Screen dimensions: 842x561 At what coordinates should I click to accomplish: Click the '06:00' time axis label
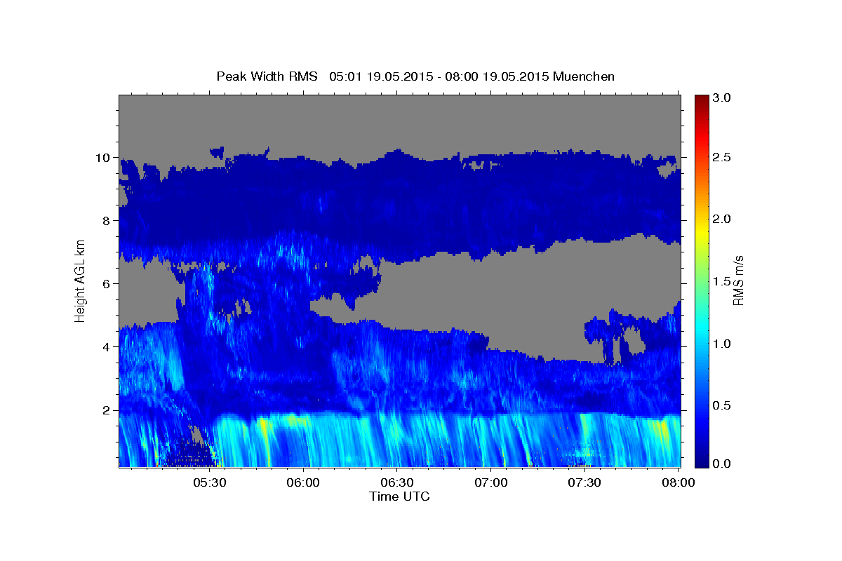304,482
